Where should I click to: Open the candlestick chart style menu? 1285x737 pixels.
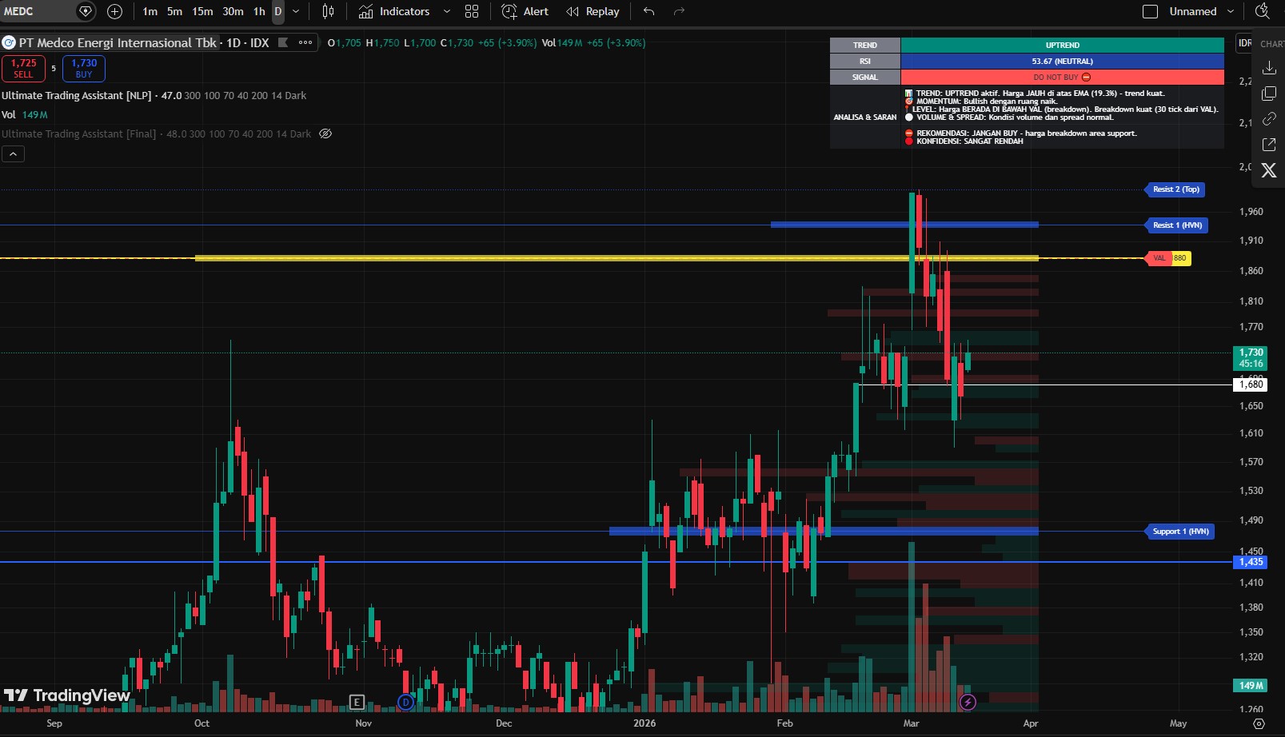[328, 11]
